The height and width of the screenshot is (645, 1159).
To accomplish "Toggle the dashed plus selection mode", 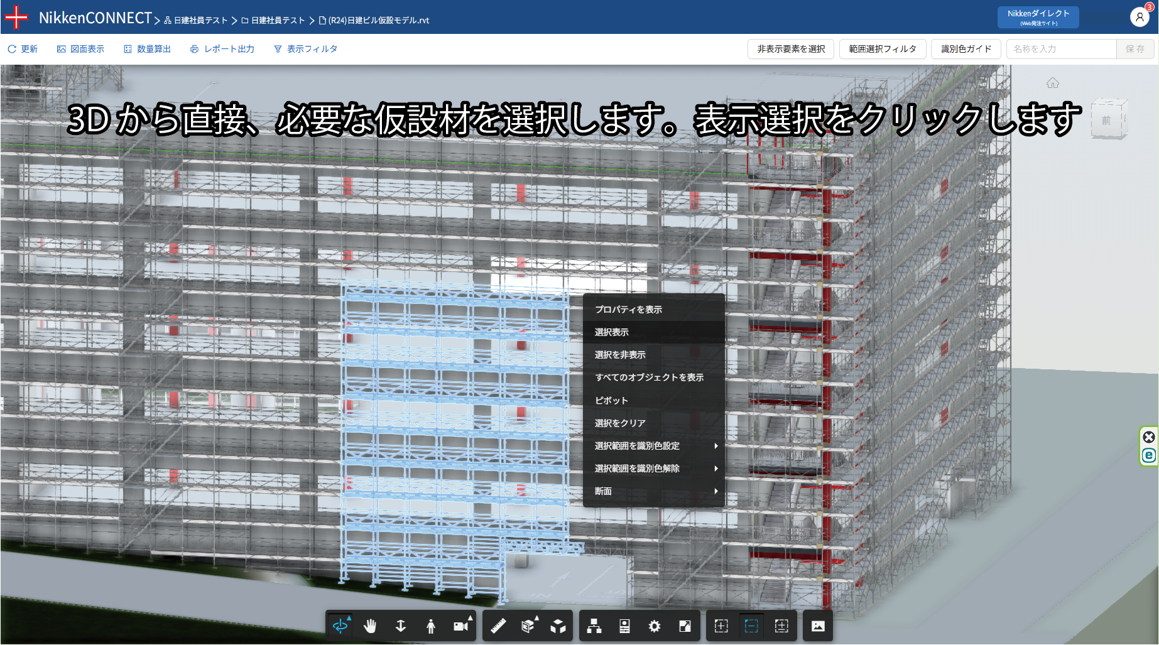I will (x=721, y=626).
